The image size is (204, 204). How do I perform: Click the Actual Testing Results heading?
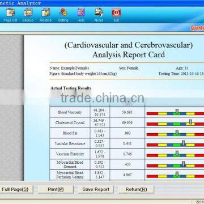pyautogui.click(x=71, y=88)
